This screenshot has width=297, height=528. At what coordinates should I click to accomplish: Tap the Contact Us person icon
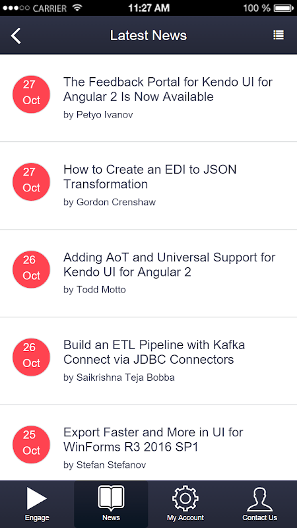pyautogui.click(x=259, y=499)
